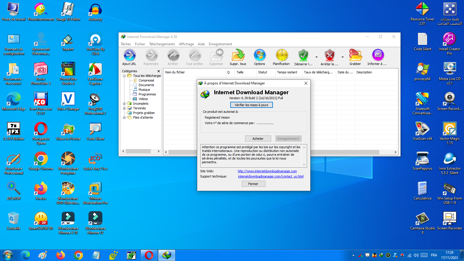This screenshot has width=464, height=261.
Task: Select the Projets grabber tree item
Action: 144,113
